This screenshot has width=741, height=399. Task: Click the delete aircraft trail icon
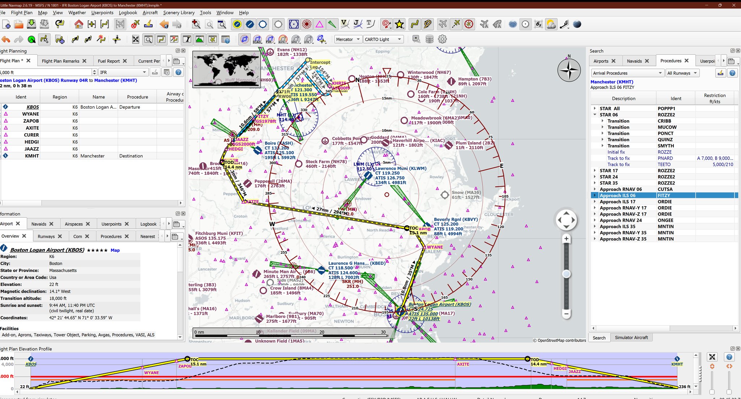tap(135, 24)
